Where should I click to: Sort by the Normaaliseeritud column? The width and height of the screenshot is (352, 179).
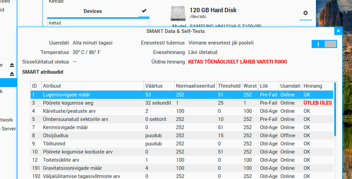click(195, 86)
